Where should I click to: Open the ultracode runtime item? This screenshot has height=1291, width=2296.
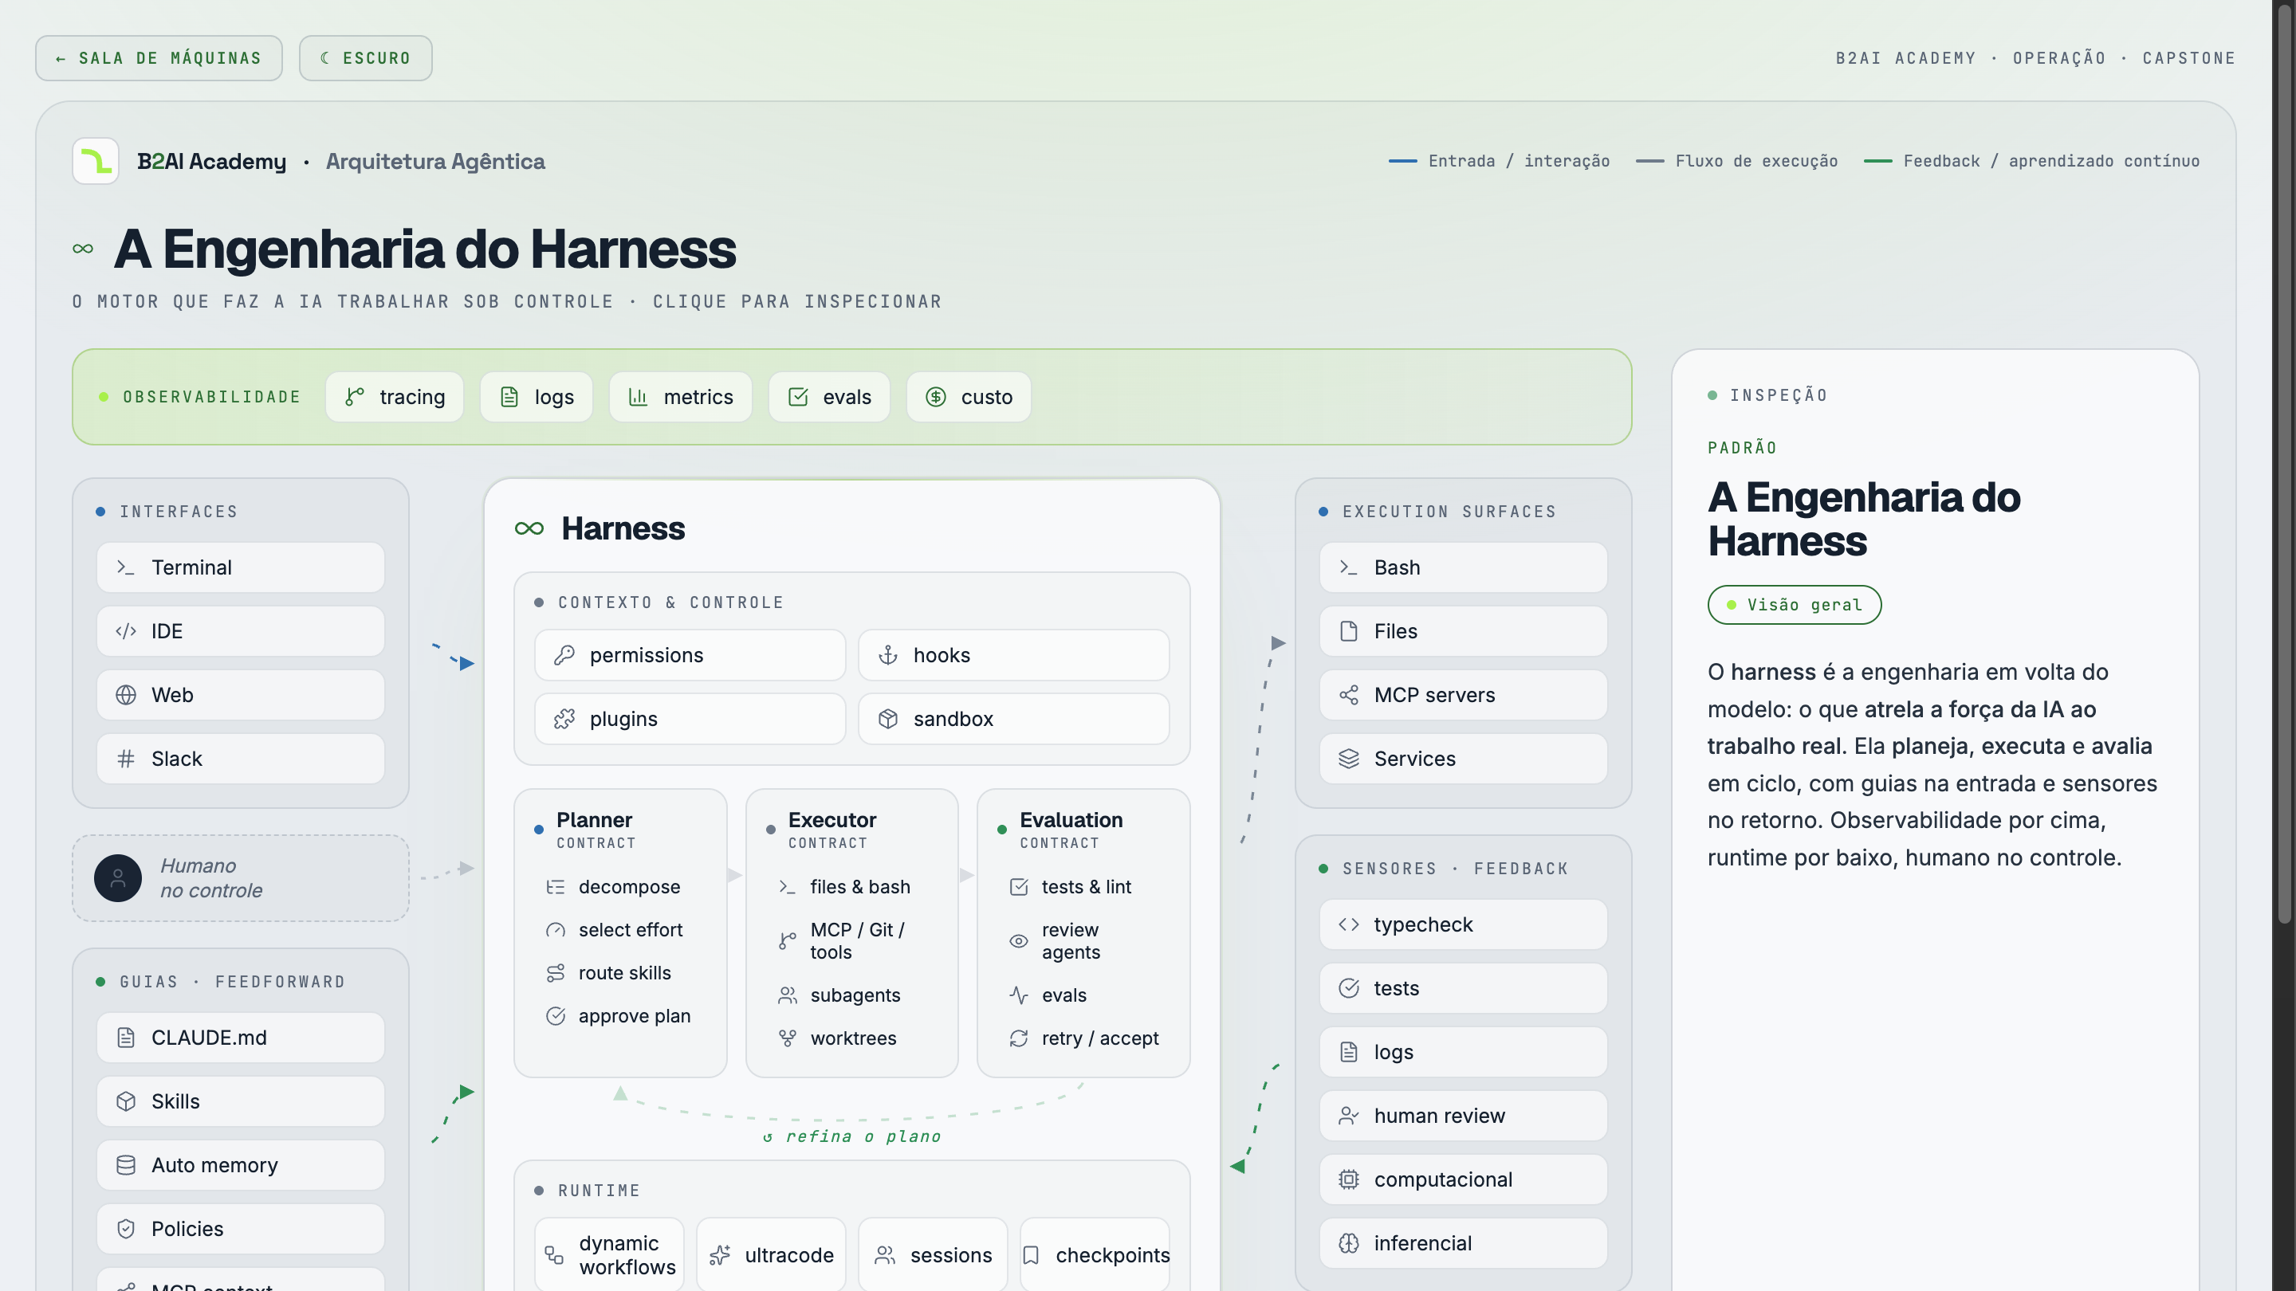771,1254
